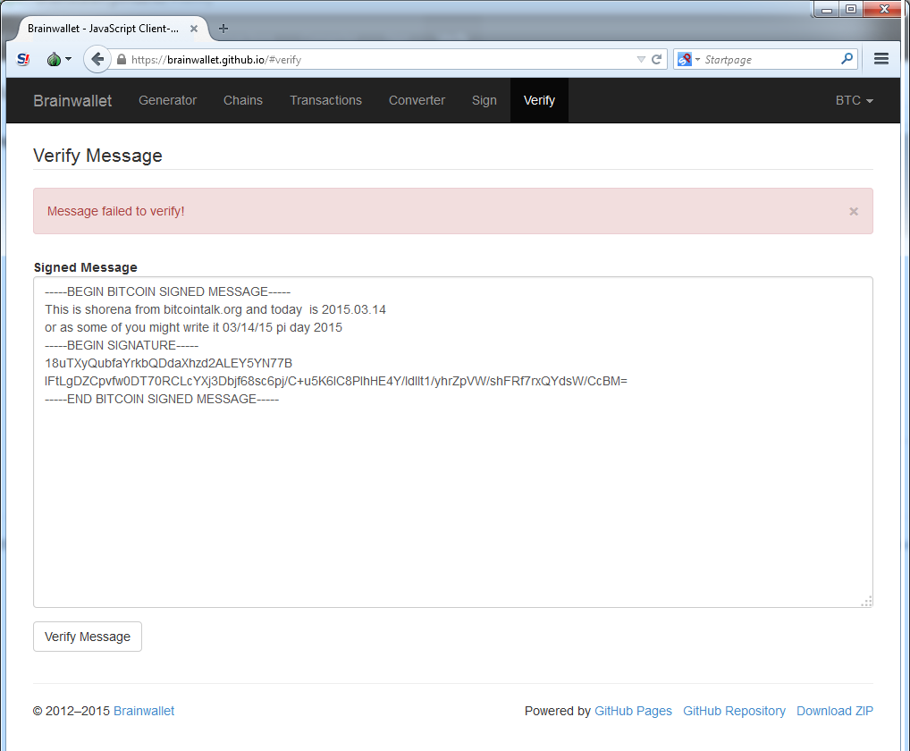Click the S! toolbar extension icon

click(x=23, y=59)
